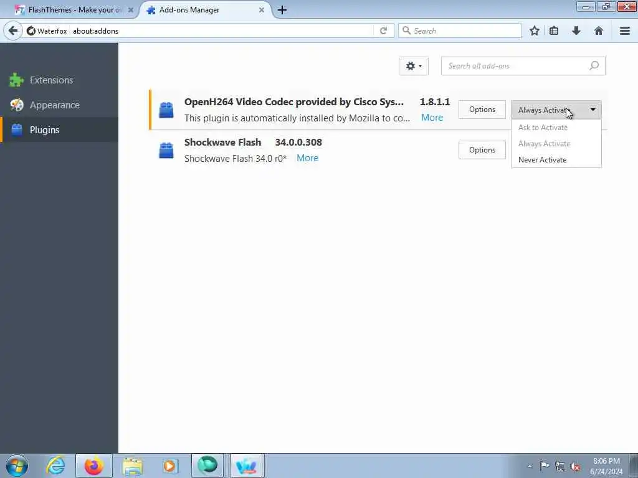Select the Shockwave Flash plugin title
638x478 pixels.
click(x=222, y=143)
